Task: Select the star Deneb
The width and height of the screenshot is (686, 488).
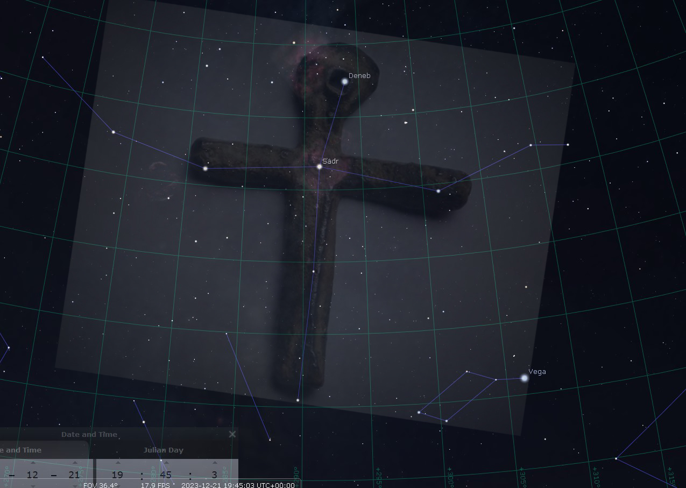Action: tap(345, 82)
